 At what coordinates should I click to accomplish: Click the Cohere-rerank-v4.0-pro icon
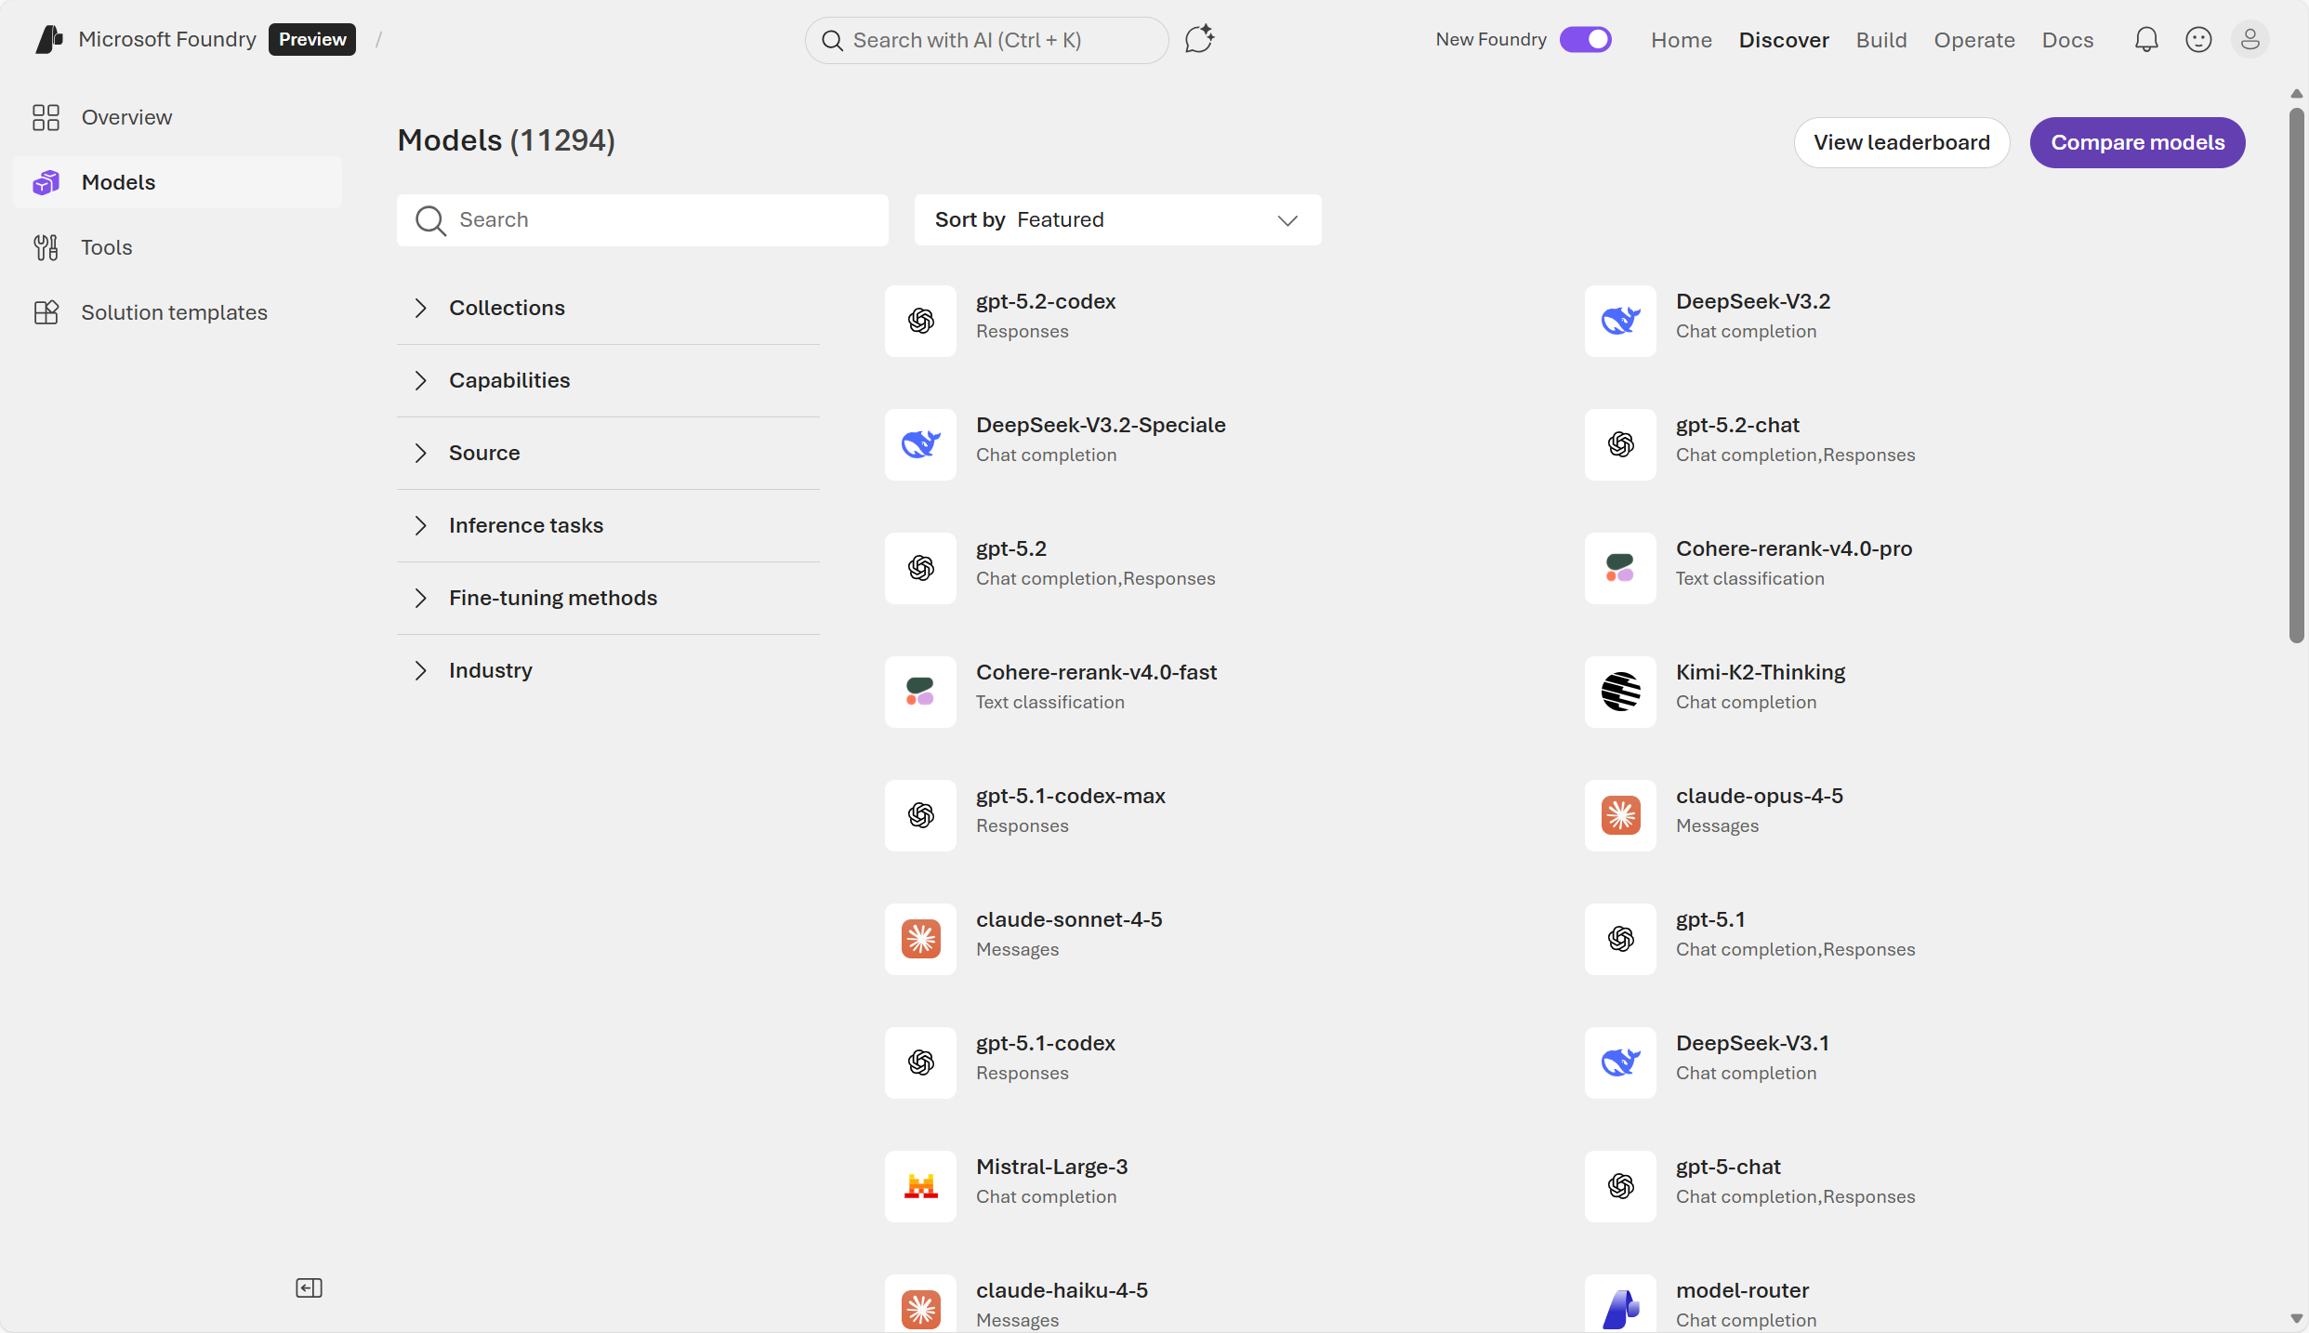tap(1620, 568)
